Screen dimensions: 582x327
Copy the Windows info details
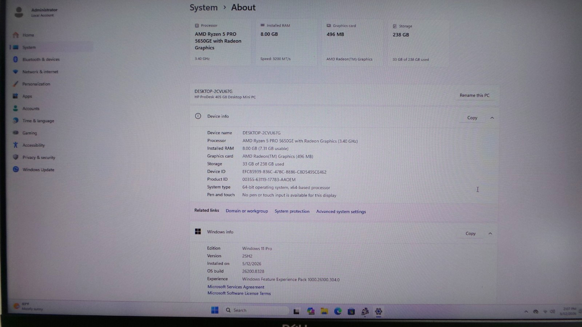pos(470,233)
